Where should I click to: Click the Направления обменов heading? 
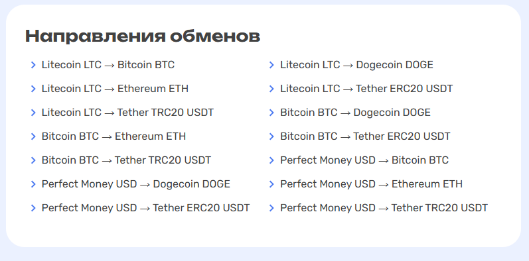point(143,36)
